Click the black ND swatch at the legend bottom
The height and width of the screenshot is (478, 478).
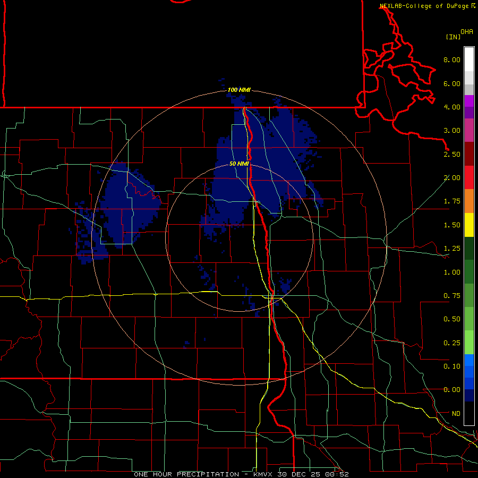point(469,413)
